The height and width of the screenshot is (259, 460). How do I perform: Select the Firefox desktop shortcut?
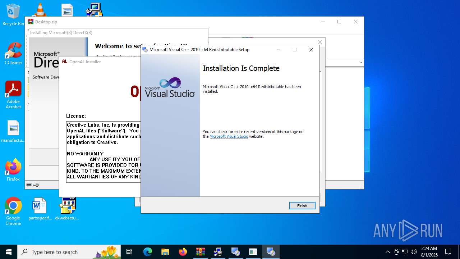pyautogui.click(x=13, y=170)
